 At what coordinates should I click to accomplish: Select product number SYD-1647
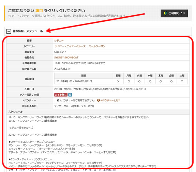[x=60, y=52]
